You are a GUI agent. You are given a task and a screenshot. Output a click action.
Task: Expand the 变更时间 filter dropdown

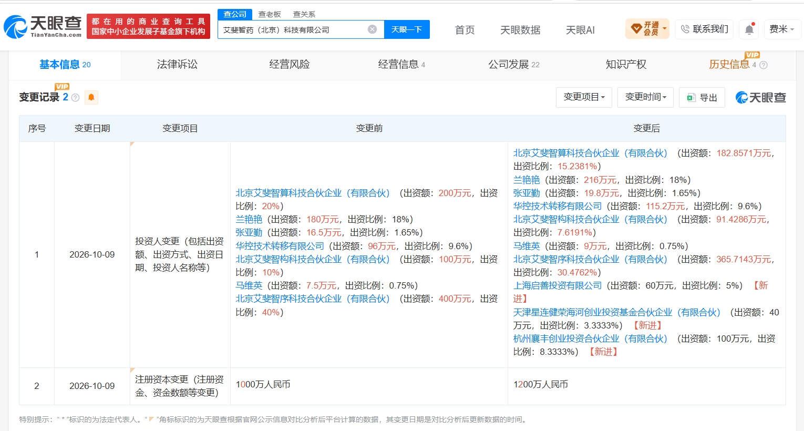(646, 97)
